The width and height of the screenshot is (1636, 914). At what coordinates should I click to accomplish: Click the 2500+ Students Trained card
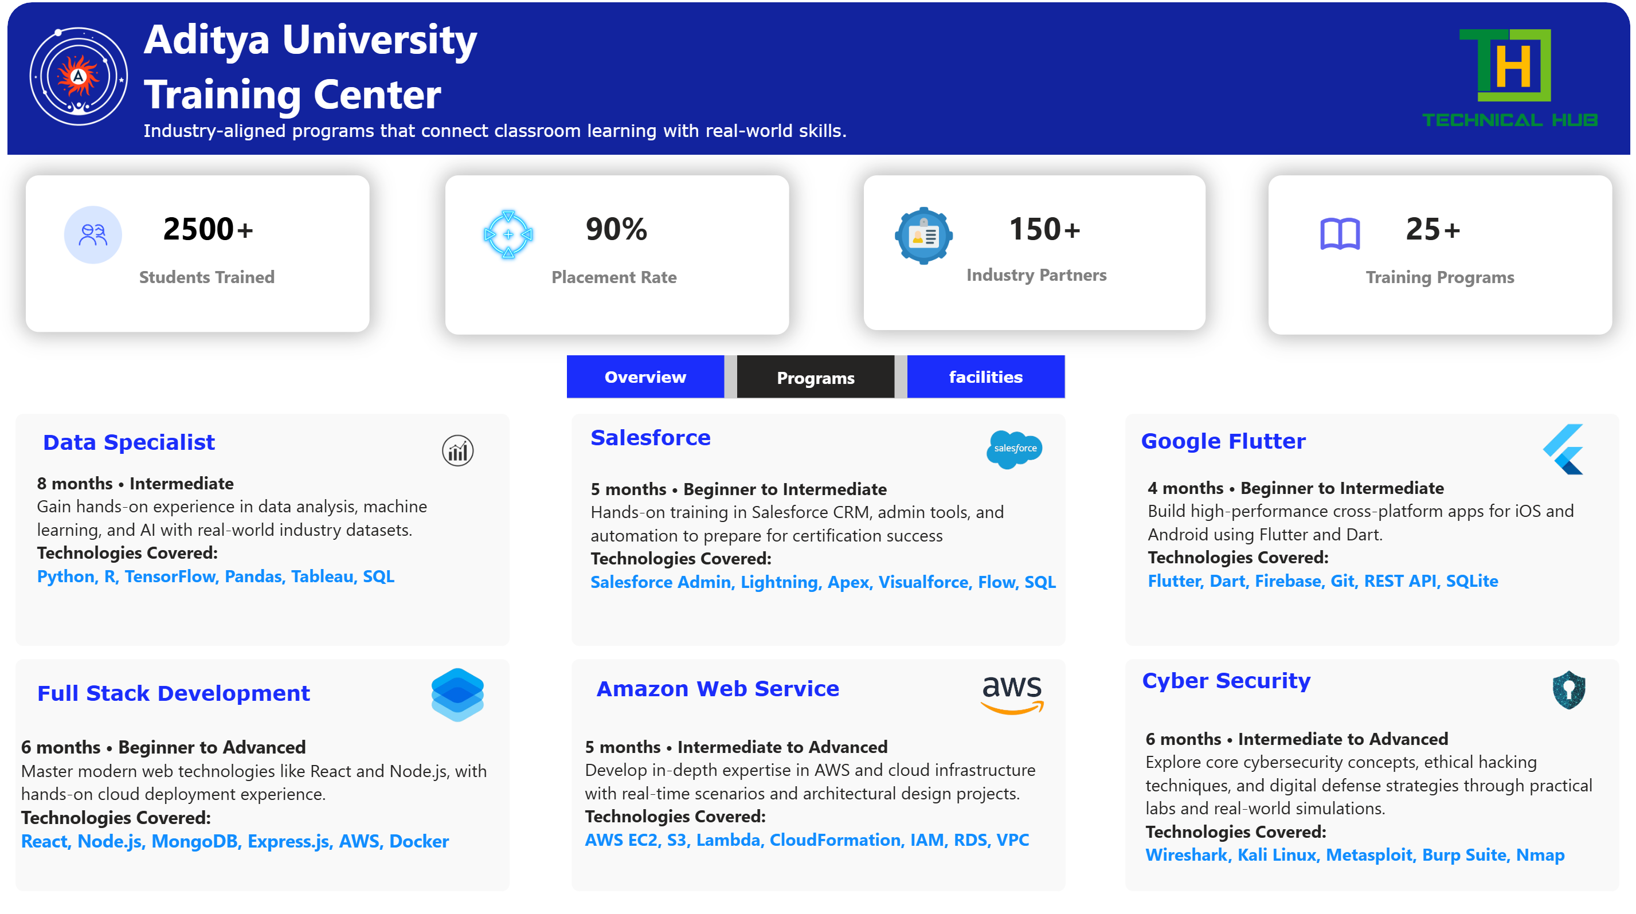pos(198,254)
